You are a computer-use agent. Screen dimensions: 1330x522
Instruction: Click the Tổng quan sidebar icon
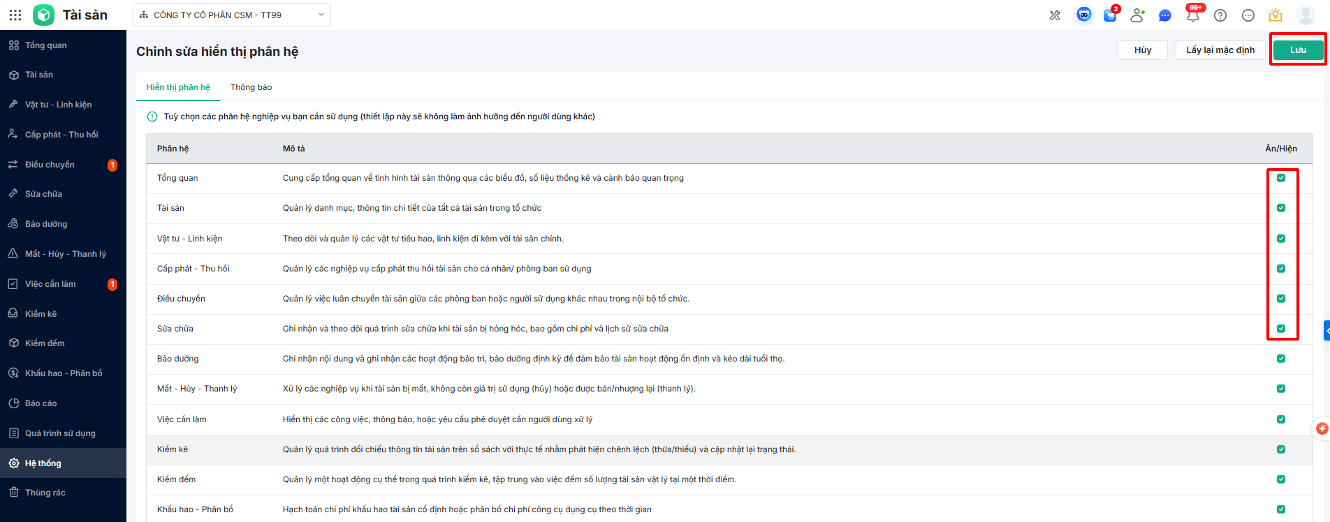tap(13, 45)
